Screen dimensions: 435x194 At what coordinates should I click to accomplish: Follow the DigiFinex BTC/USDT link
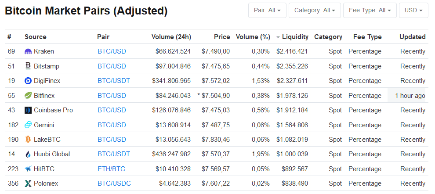click(x=114, y=81)
